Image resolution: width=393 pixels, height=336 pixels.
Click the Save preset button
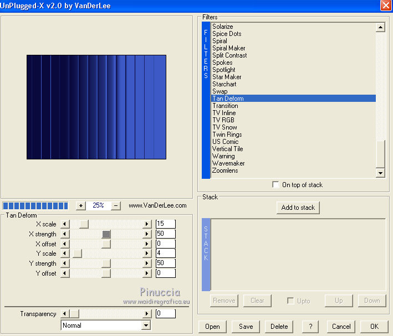246,327
